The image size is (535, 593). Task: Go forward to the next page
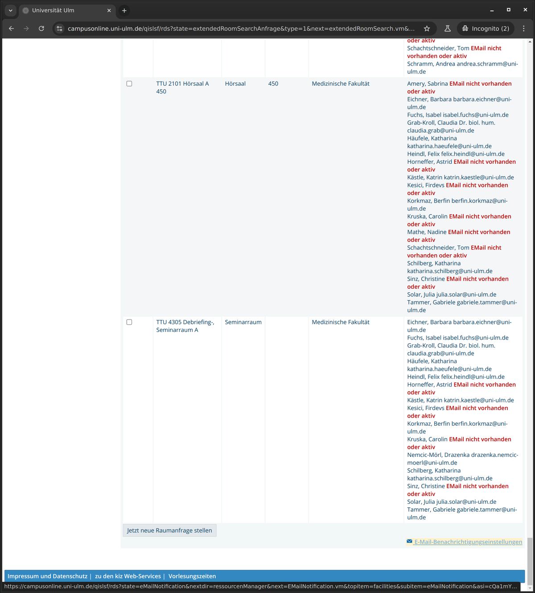26,29
